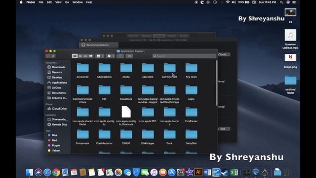Switch Finder to column view
The width and height of the screenshot is (316, 178).
pos(85,56)
